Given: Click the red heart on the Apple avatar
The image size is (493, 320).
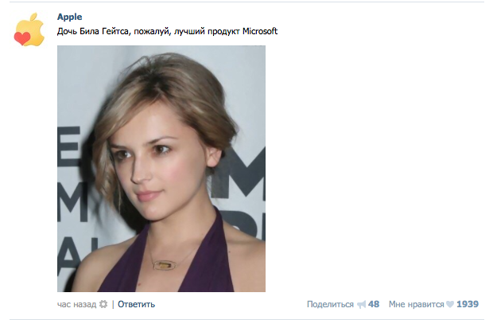Looking at the screenshot, I should coord(22,38).
